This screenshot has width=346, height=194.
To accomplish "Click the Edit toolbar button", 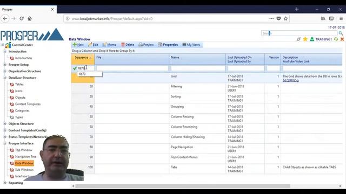I will click(x=93, y=45).
